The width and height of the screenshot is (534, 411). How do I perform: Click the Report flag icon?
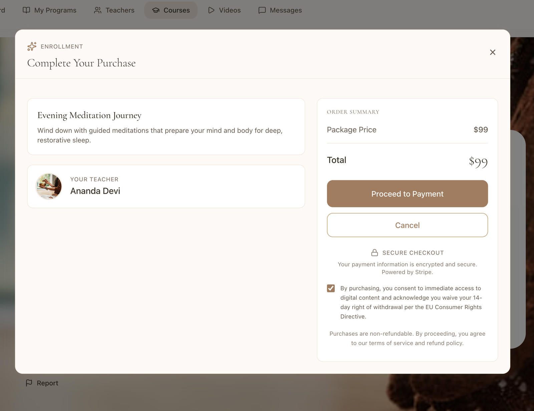pos(29,383)
